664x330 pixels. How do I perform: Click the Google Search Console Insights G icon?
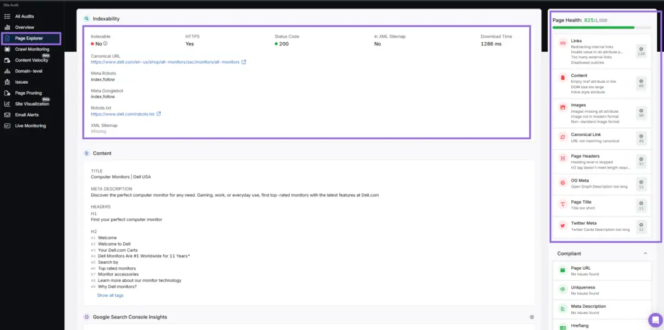pos(87,317)
